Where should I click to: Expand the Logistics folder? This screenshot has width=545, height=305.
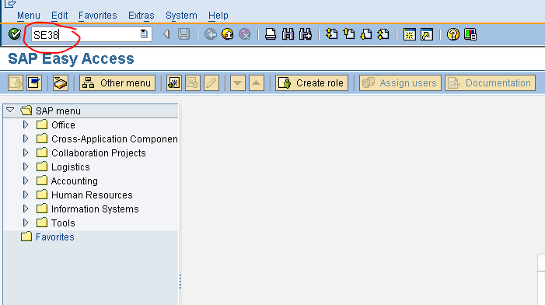(x=26, y=167)
